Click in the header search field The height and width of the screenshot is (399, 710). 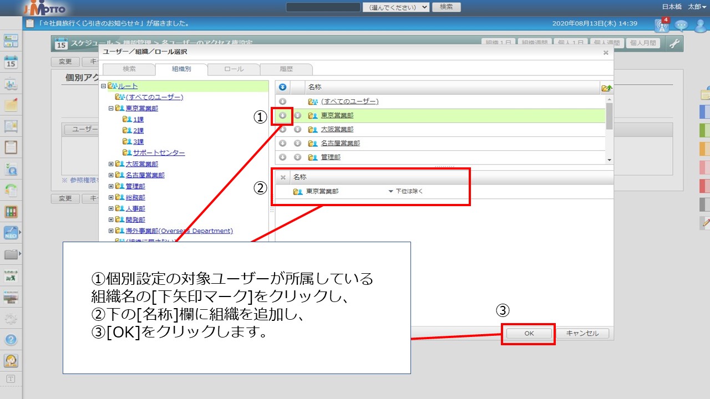coord(323,7)
